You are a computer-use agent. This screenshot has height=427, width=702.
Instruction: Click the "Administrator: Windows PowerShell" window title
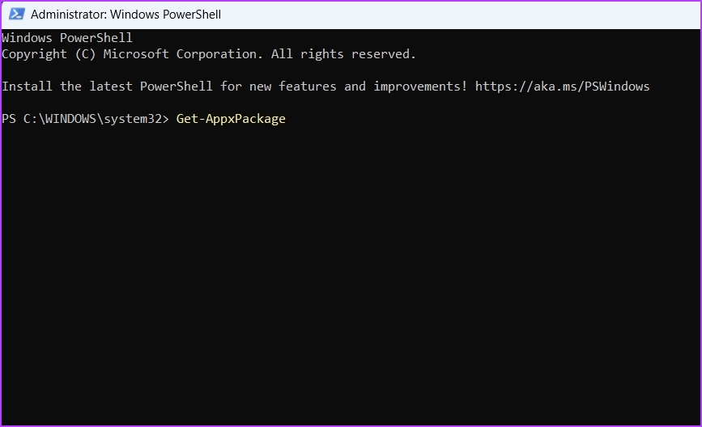[x=126, y=15]
